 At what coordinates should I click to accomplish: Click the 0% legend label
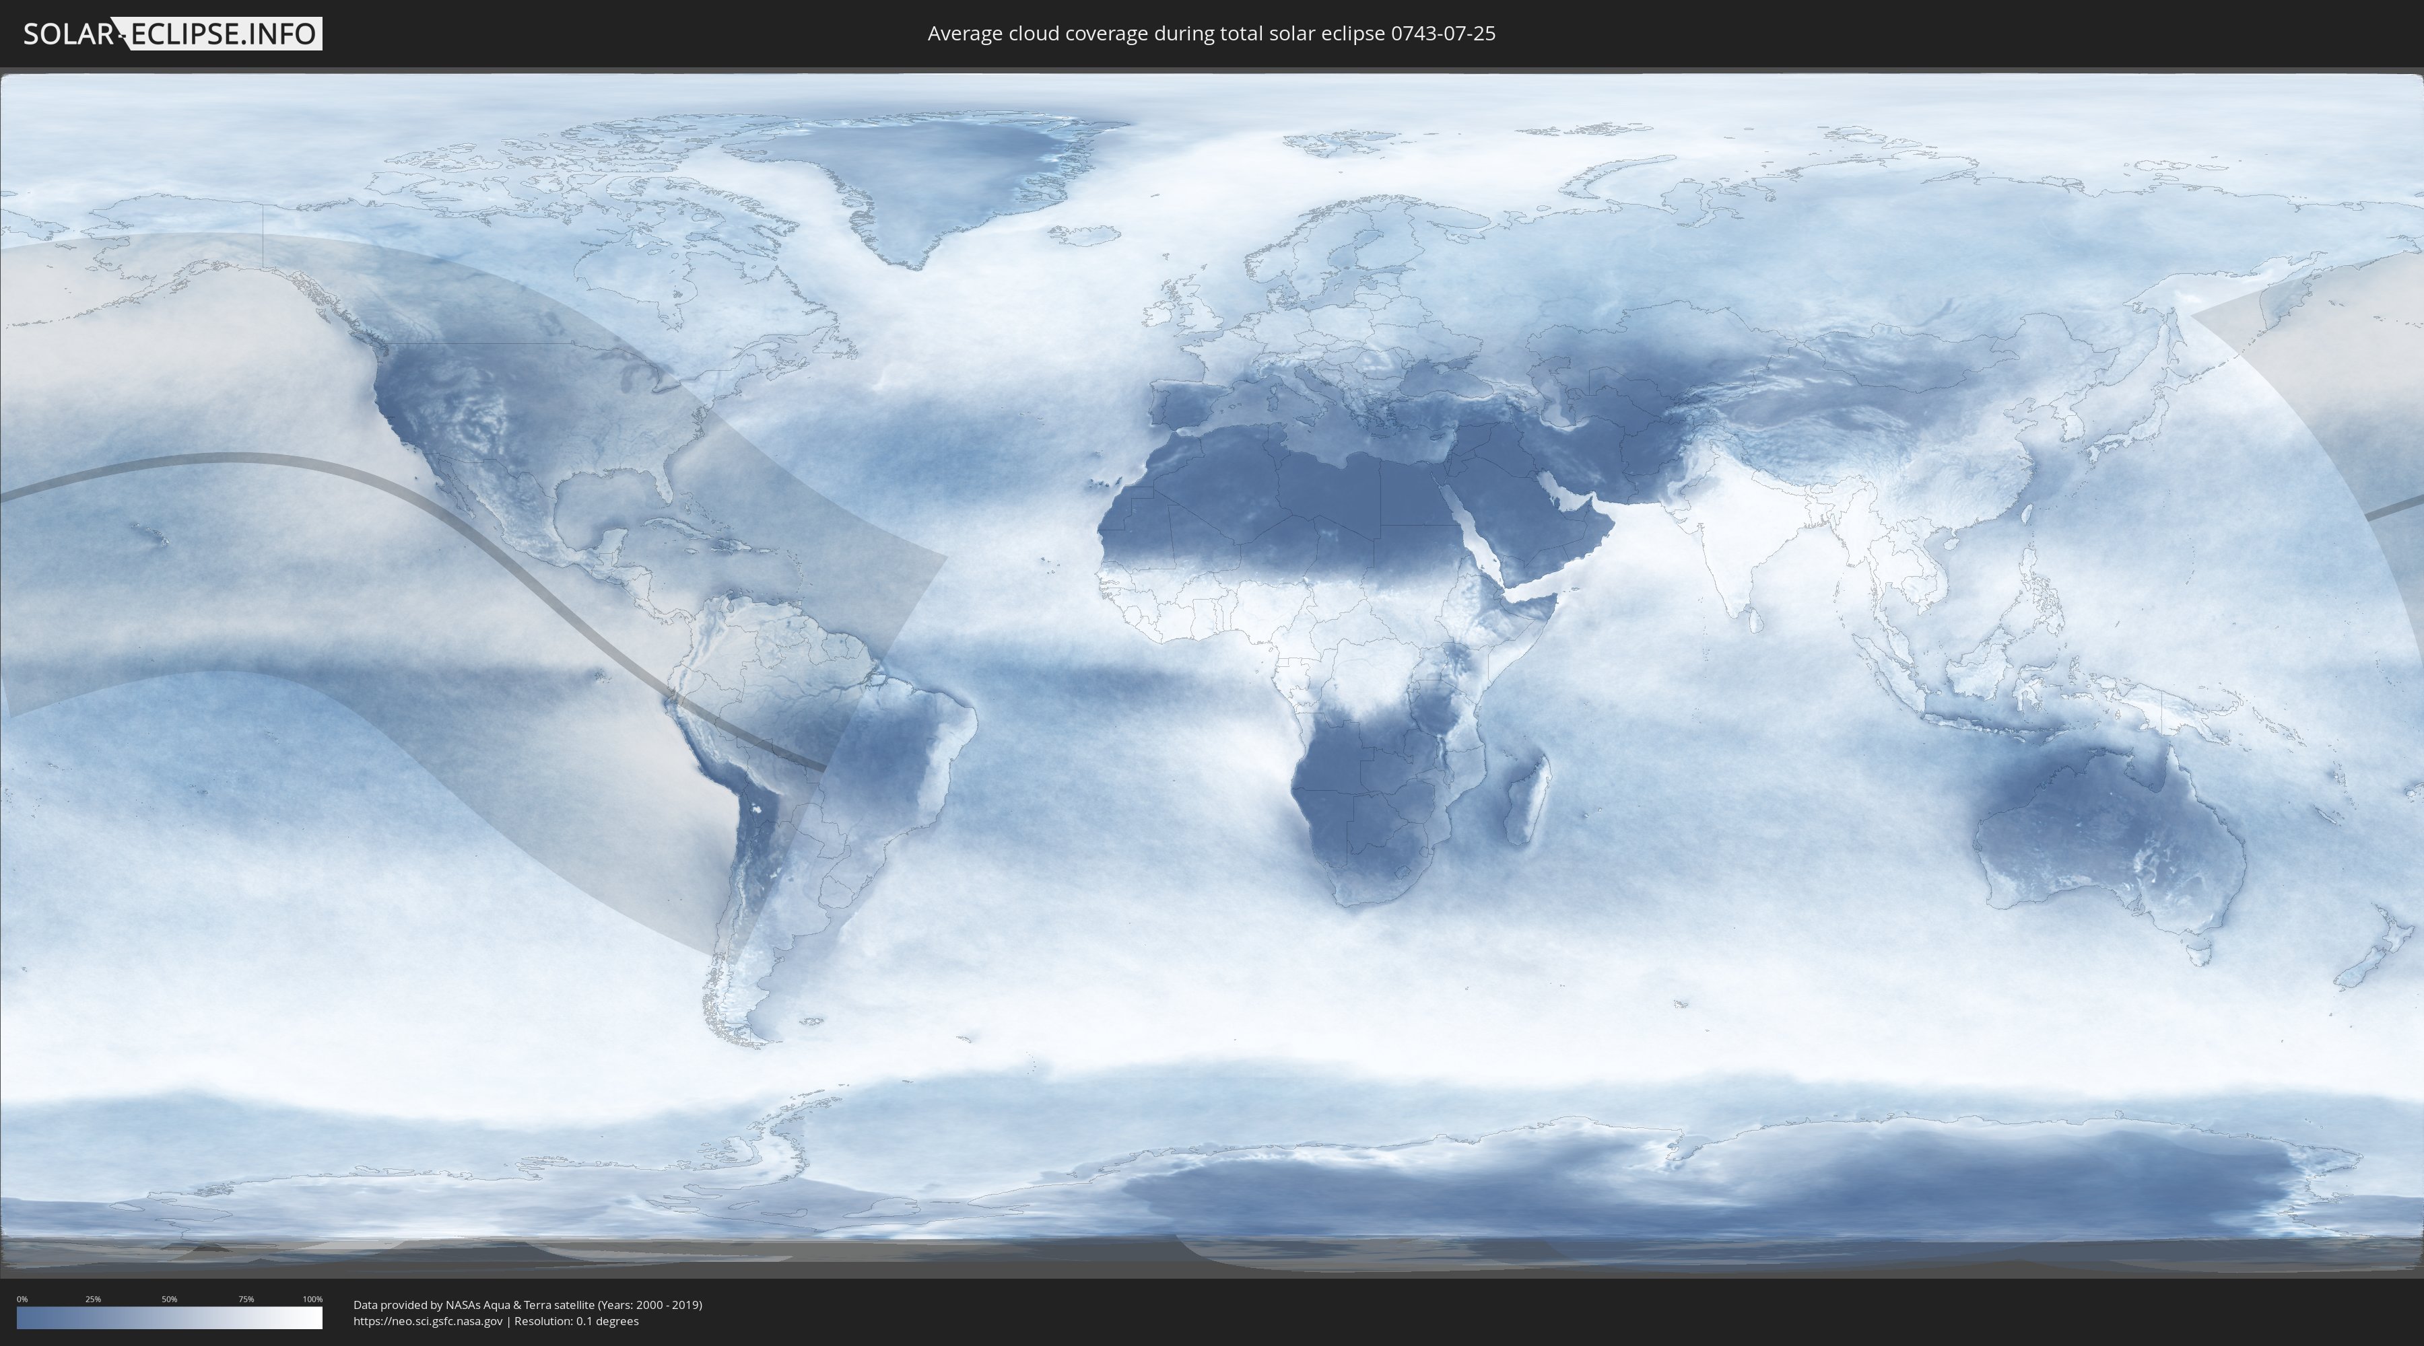[23, 1299]
